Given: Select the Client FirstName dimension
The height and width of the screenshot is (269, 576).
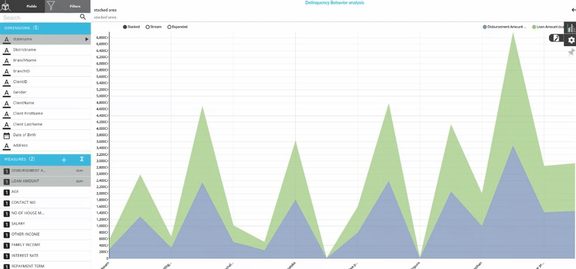Looking at the screenshot, I should (x=45, y=114).
